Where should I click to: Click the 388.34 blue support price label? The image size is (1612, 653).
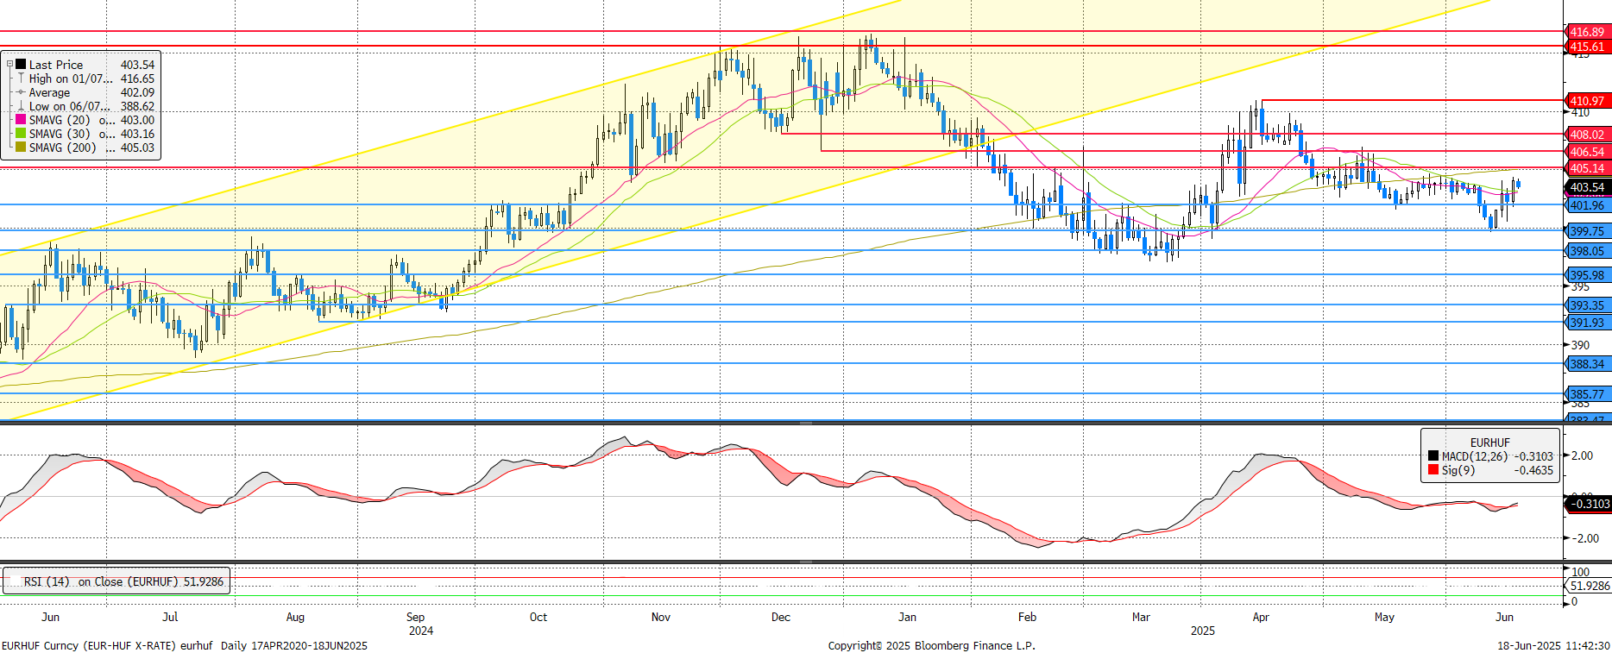coord(1587,364)
